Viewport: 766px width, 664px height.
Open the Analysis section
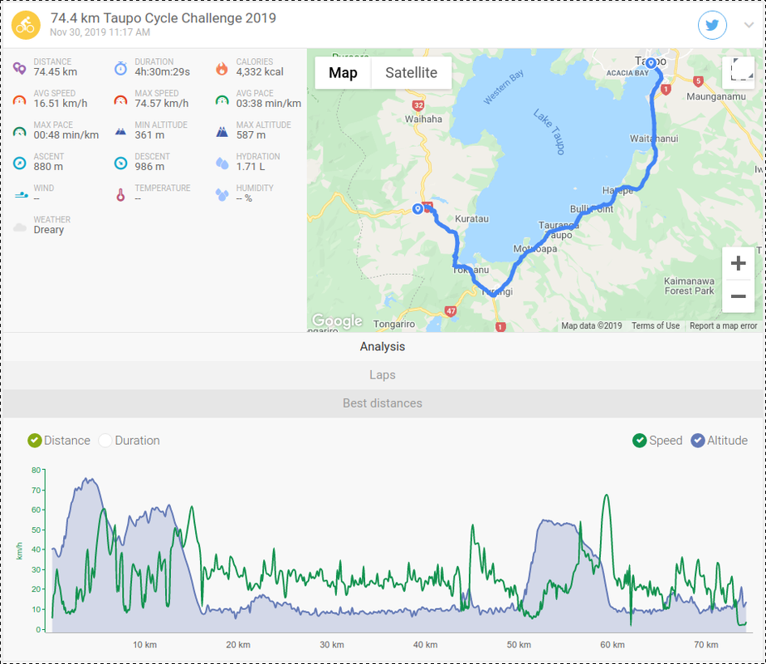[x=383, y=347]
